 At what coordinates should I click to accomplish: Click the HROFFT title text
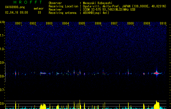28,2
